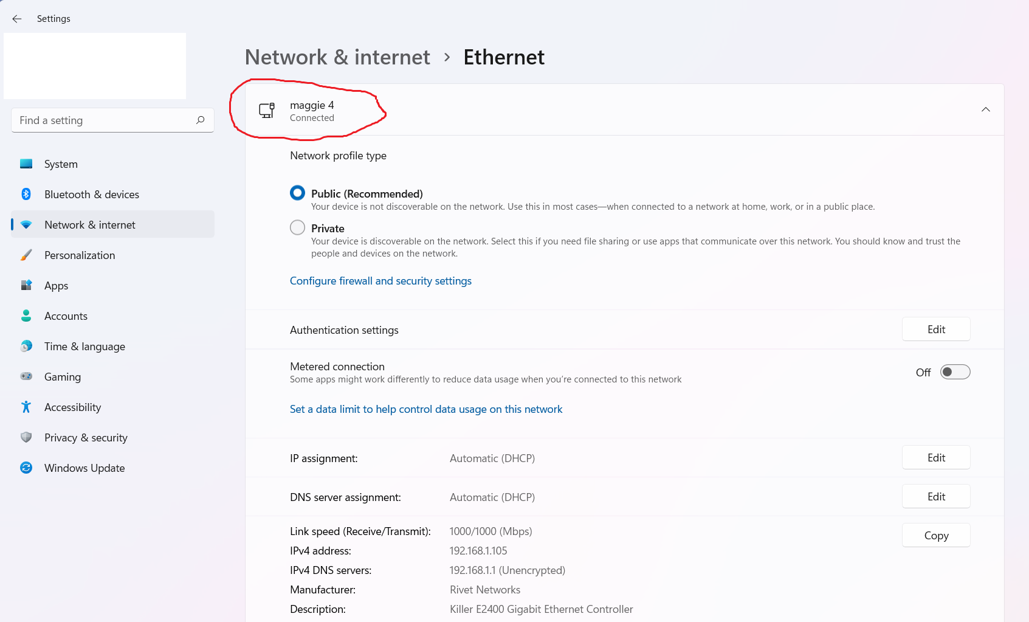Screen dimensions: 1029x622
Task: Go back to Network & internet breadcrumb
Action: 337,57
